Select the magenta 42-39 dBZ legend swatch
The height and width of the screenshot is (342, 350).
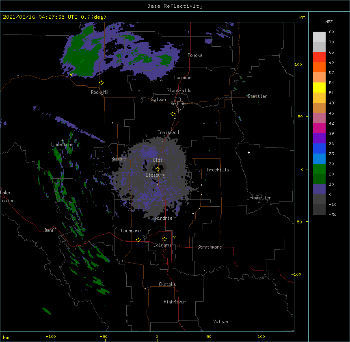(x=319, y=128)
